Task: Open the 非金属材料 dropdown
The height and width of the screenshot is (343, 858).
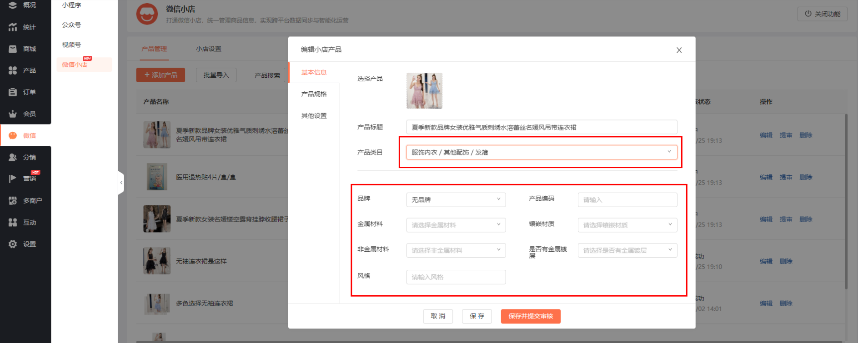Action: (456, 250)
